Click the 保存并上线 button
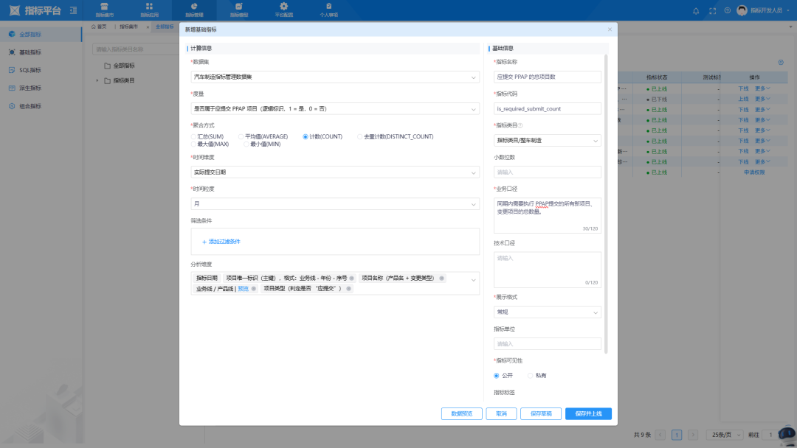The height and width of the screenshot is (448, 797). pos(588,414)
